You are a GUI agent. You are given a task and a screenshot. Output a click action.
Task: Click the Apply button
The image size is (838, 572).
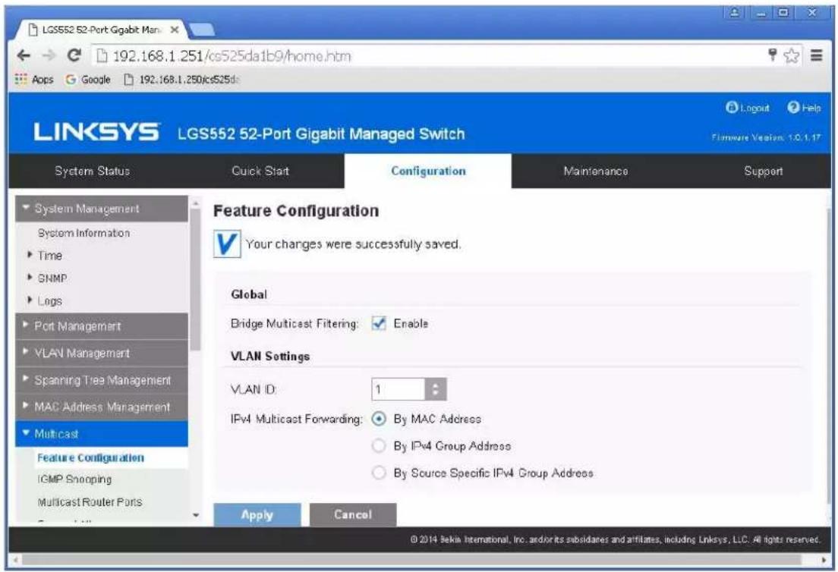(x=257, y=515)
